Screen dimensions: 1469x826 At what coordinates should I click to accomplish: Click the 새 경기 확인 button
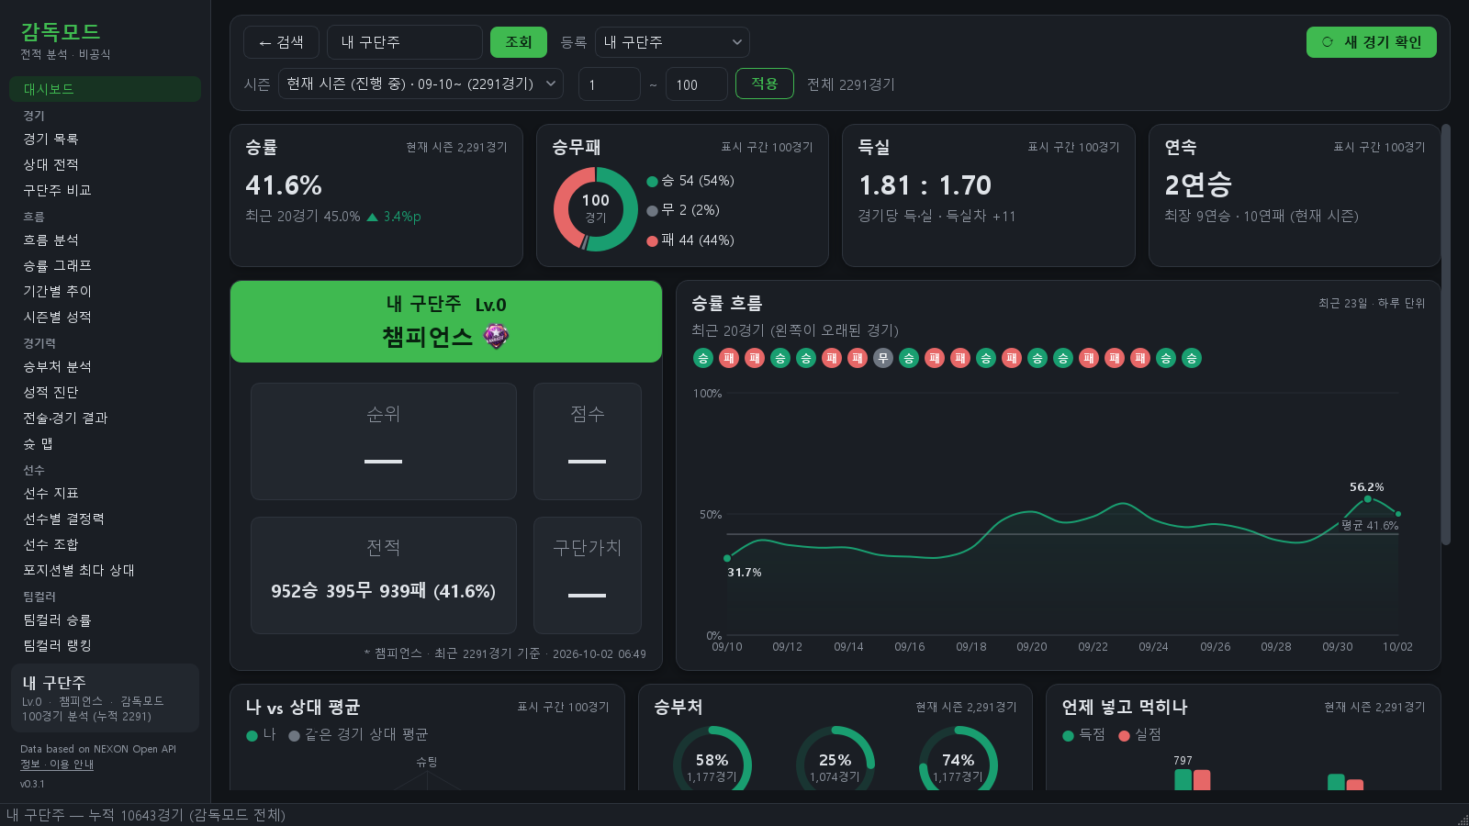coord(1372,42)
